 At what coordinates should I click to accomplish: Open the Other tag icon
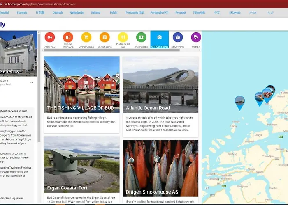[196, 37]
